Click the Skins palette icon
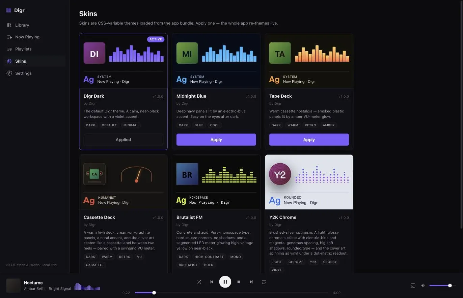Image resolution: width=463 pixels, height=298 pixels. coord(9,61)
